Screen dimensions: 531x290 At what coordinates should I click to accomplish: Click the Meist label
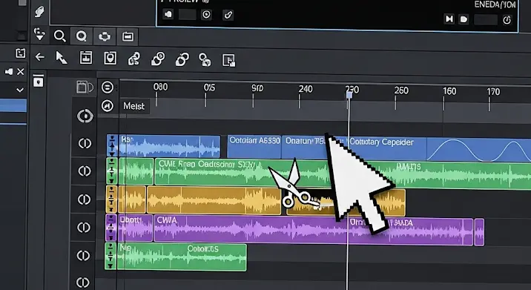pyautogui.click(x=133, y=106)
